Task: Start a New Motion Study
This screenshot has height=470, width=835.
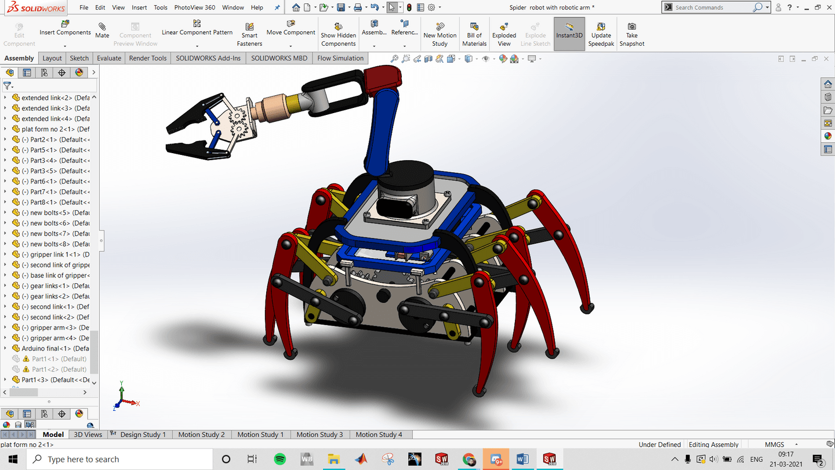Action: pyautogui.click(x=440, y=35)
